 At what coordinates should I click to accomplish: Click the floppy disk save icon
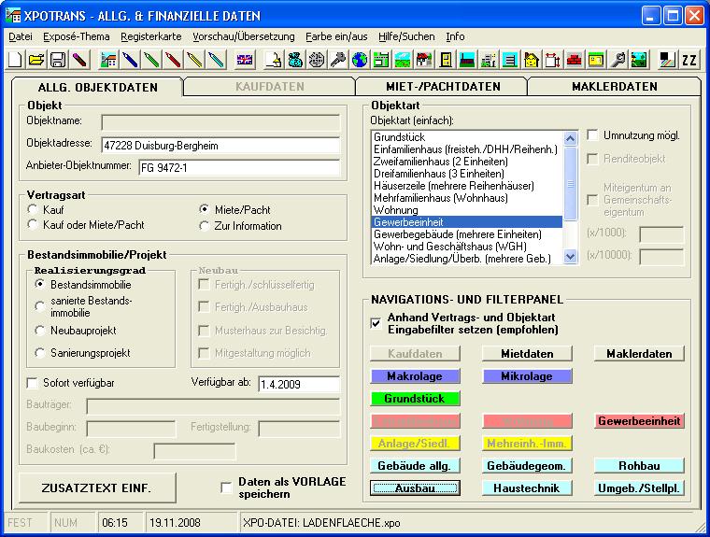(x=57, y=61)
